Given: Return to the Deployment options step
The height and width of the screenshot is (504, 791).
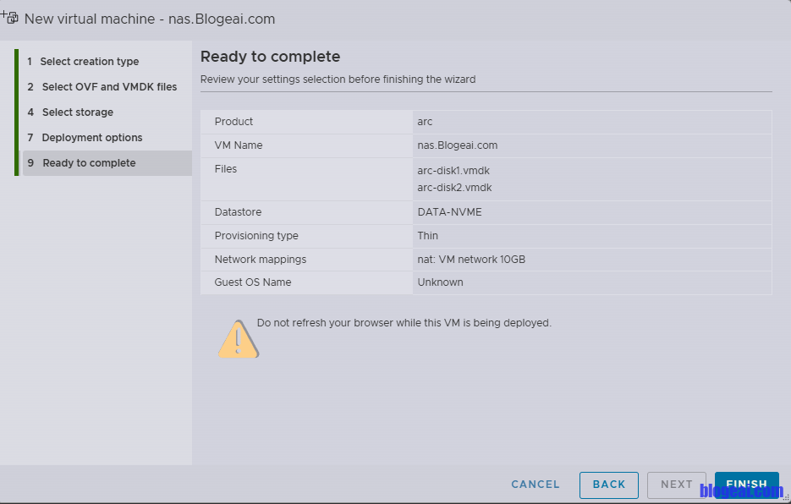Looking at the screenshot, I should [x=91, y=138].
